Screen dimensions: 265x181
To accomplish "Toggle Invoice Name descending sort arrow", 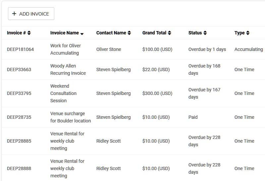I will (82, 34).
